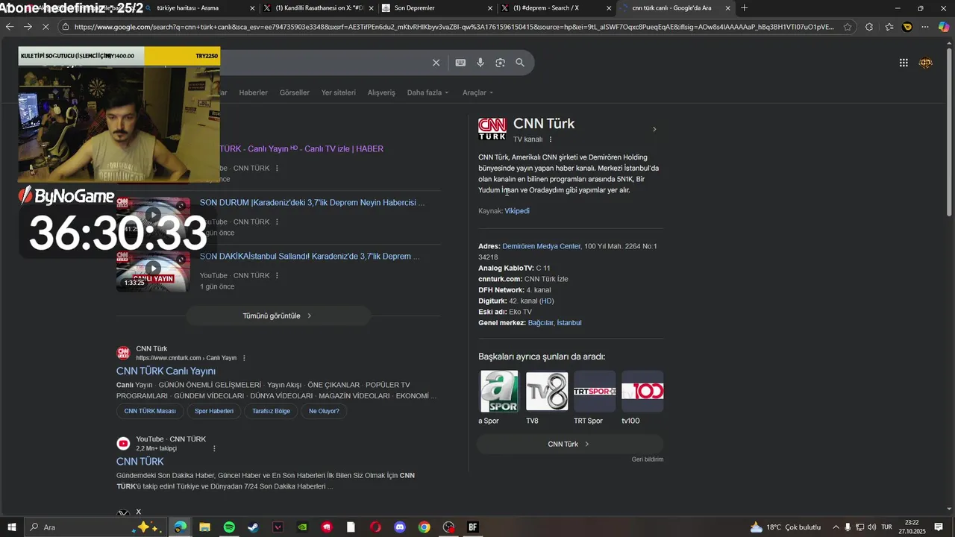Open Google Chrome from the taskbar
955x537 pixels.
click(424, 527)
